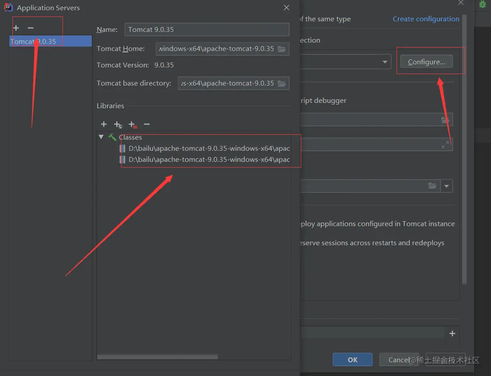Click the Tomcat Version label
The image size is (491, 376).
(x=123, y=65)
